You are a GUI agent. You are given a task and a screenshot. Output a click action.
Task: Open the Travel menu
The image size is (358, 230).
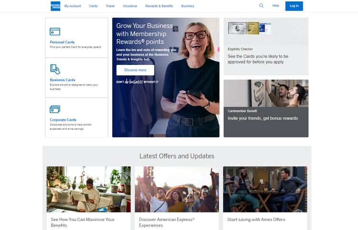[x=110, y=6]
